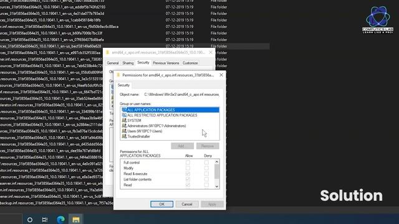Toggle Deny checkbox for Read & execute
399x224 pixels.
point(206,174)
